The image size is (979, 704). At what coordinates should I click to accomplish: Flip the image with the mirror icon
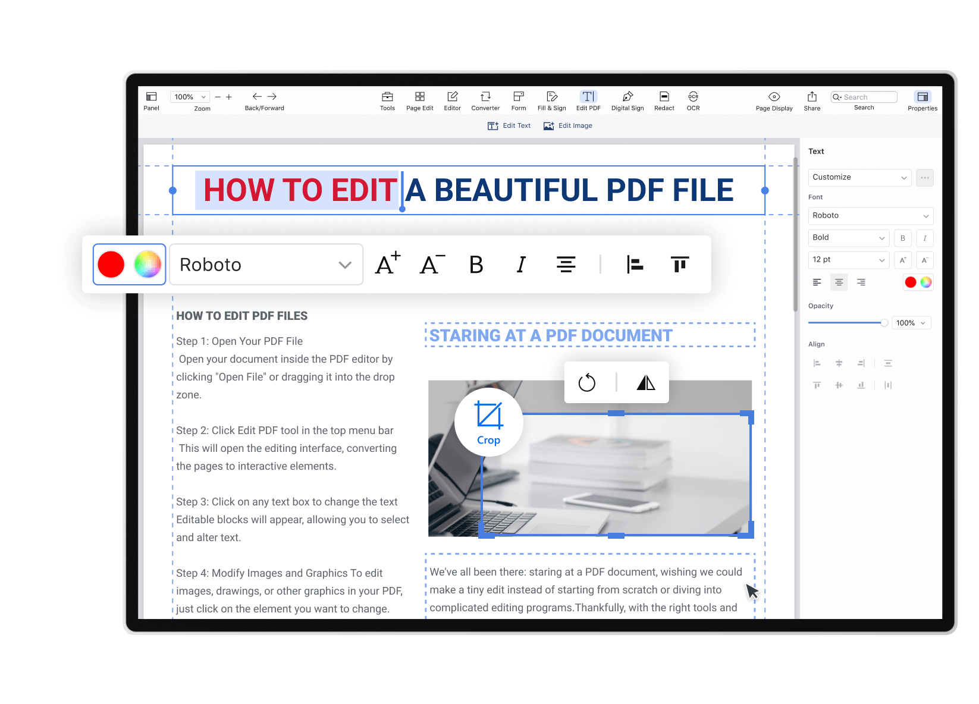point(646,382)
